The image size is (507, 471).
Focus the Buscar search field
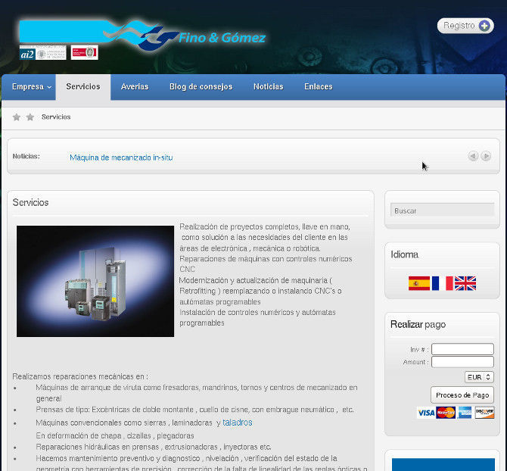[442, 211]
